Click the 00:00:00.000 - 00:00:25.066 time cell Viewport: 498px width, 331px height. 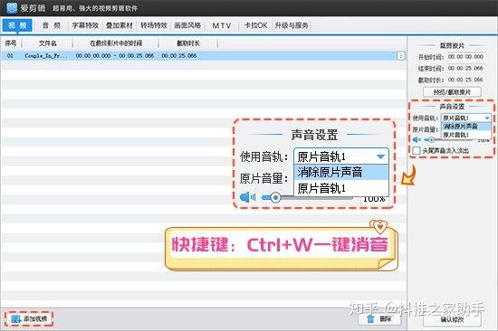point(115,56)
